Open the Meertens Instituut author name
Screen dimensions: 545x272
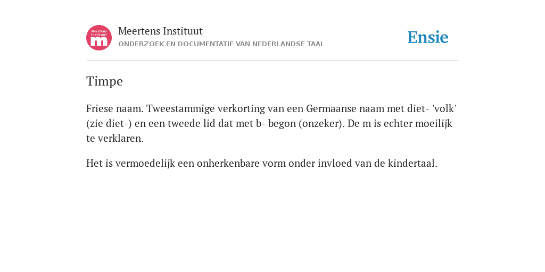coord(160,31)
